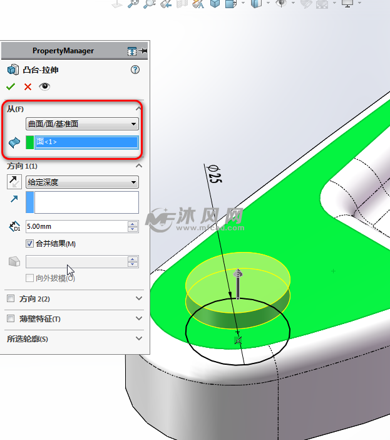Return to the previous view

(x=166, y=3)
